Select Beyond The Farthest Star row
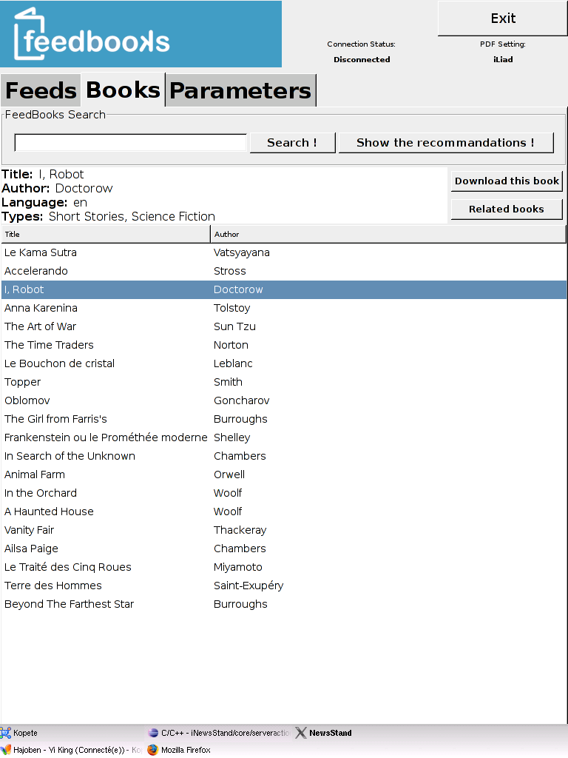 (283, 604)
